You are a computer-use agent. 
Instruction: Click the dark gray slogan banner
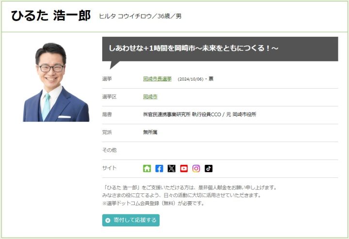pos(220,48)
